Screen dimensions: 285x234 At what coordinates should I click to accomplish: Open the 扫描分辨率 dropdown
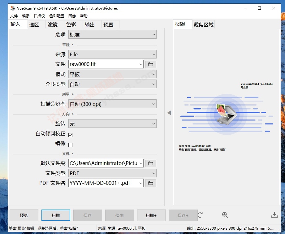[112, 104]
